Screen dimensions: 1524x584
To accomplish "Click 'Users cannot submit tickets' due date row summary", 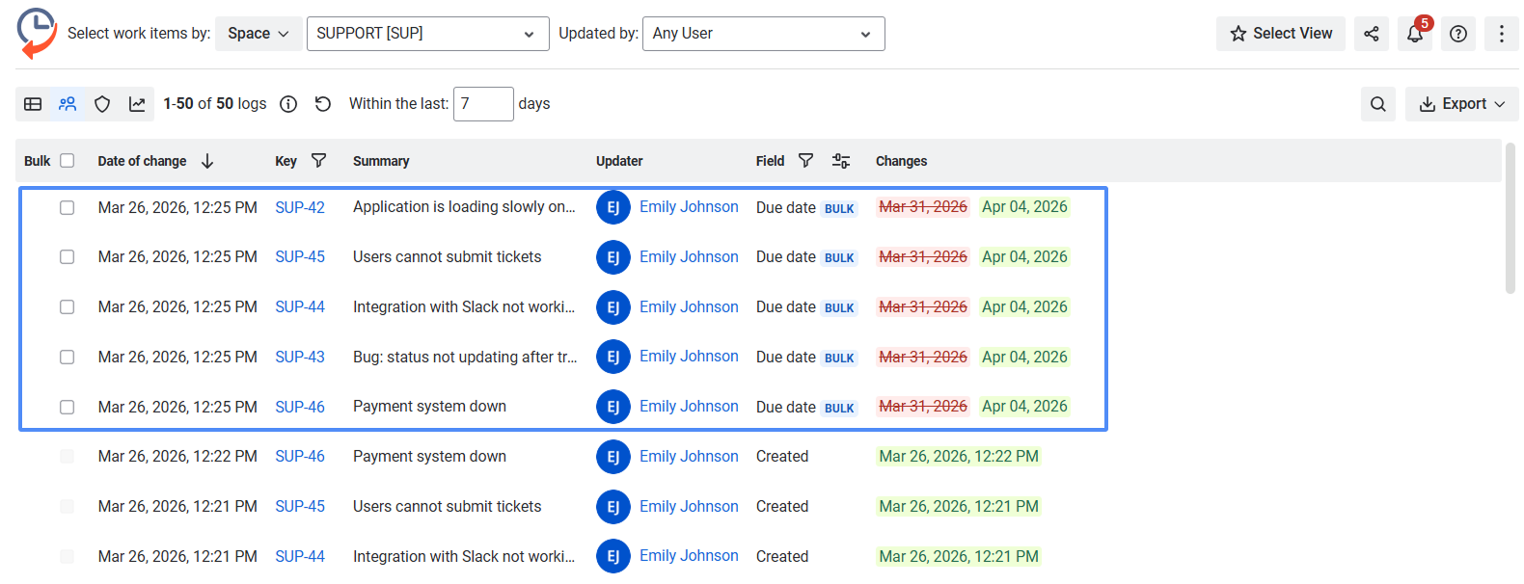I will [447, 257].
